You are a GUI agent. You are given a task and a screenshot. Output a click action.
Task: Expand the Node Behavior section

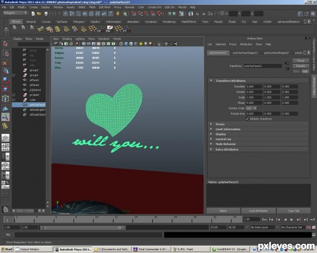pyautogui.click(x=211, y=144)
